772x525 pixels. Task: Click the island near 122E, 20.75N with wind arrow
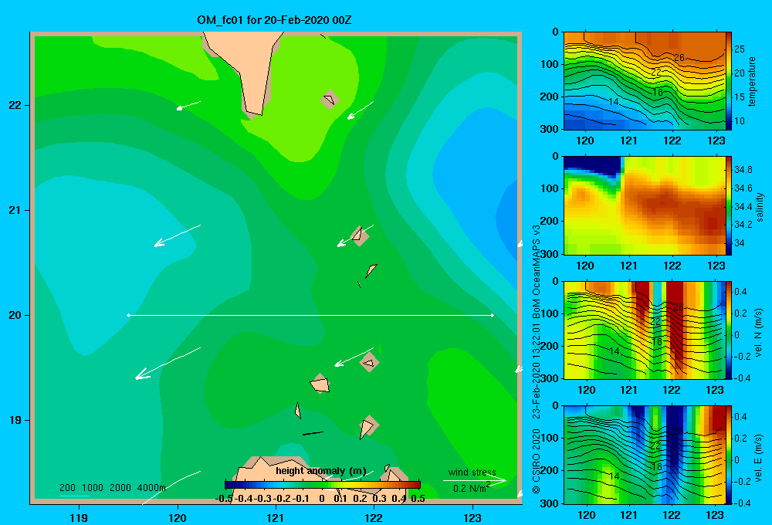pos(360,235)
